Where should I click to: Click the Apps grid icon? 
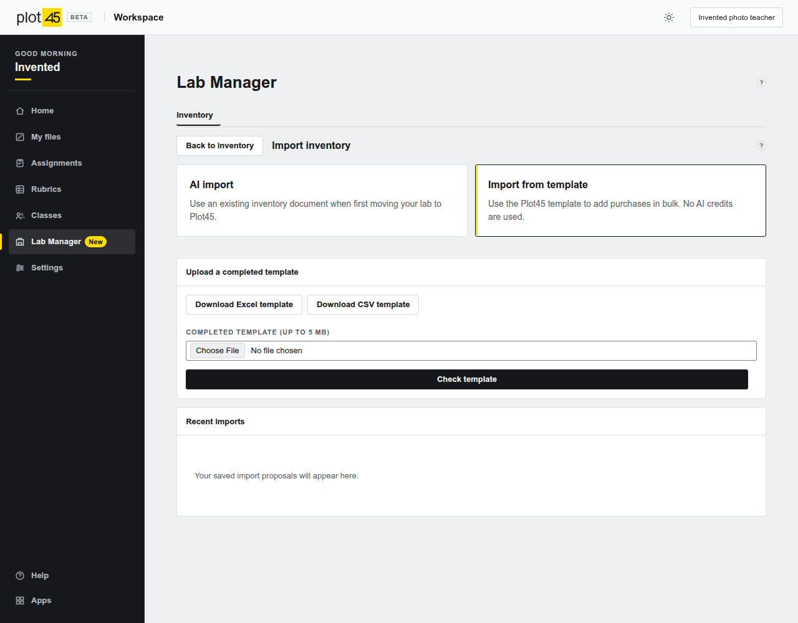(20, 601)
